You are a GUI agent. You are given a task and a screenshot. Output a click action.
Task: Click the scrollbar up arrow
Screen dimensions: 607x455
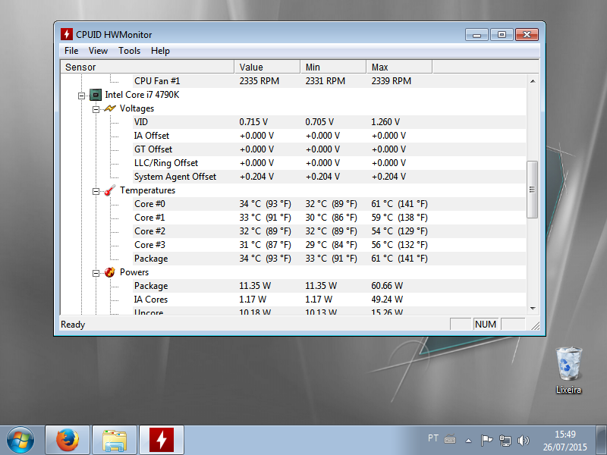click(533, 81)
